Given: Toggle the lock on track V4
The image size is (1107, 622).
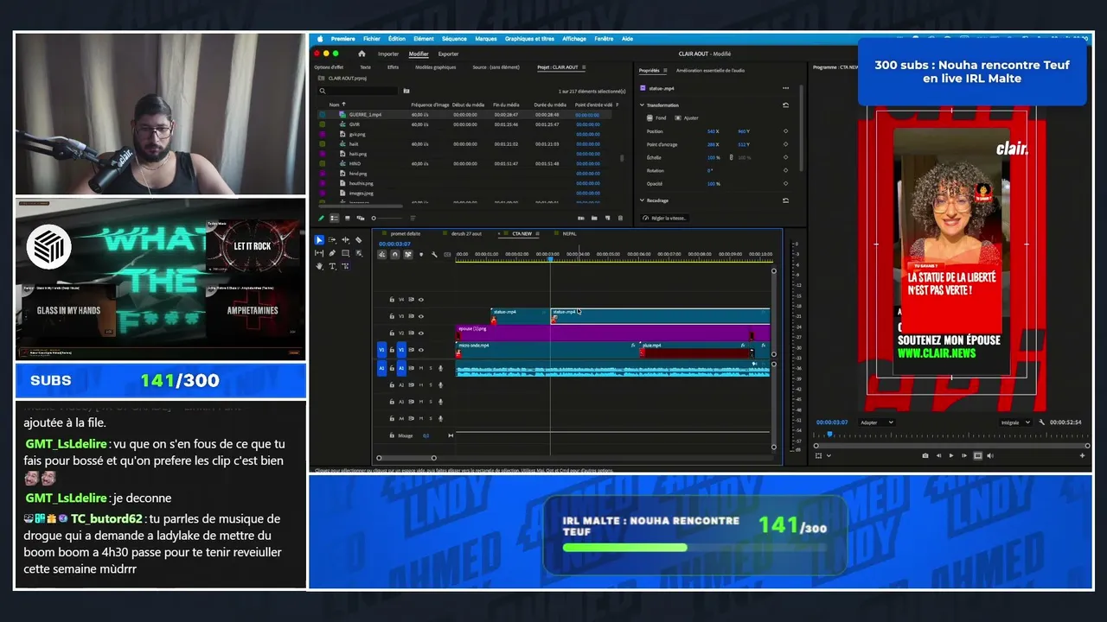Looking at the screenshot, I should (393, 299).
